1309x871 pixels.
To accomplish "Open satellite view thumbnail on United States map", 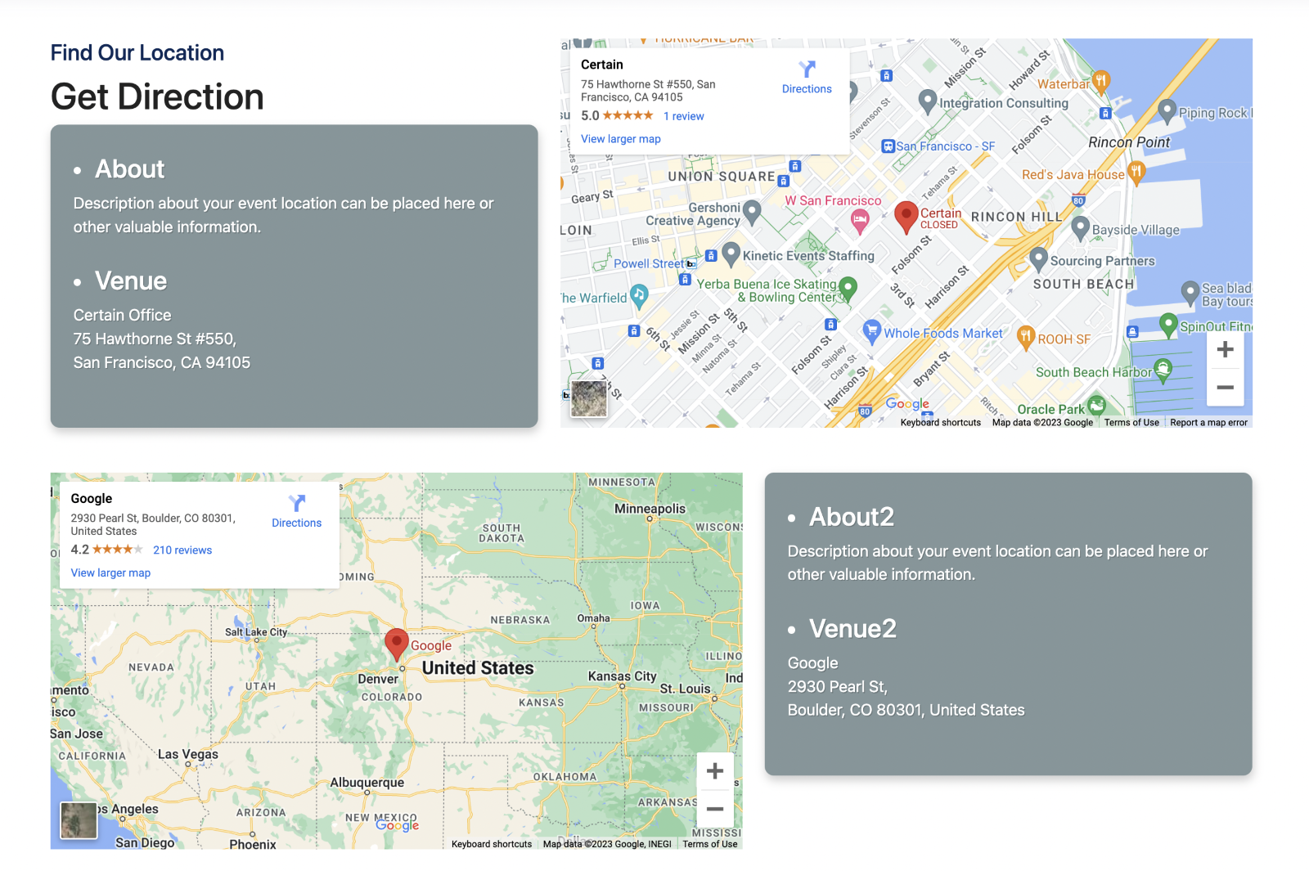I will [x=79, y=820].
